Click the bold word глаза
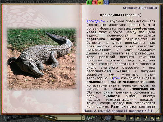163x122 pixels. pos(117,43)
